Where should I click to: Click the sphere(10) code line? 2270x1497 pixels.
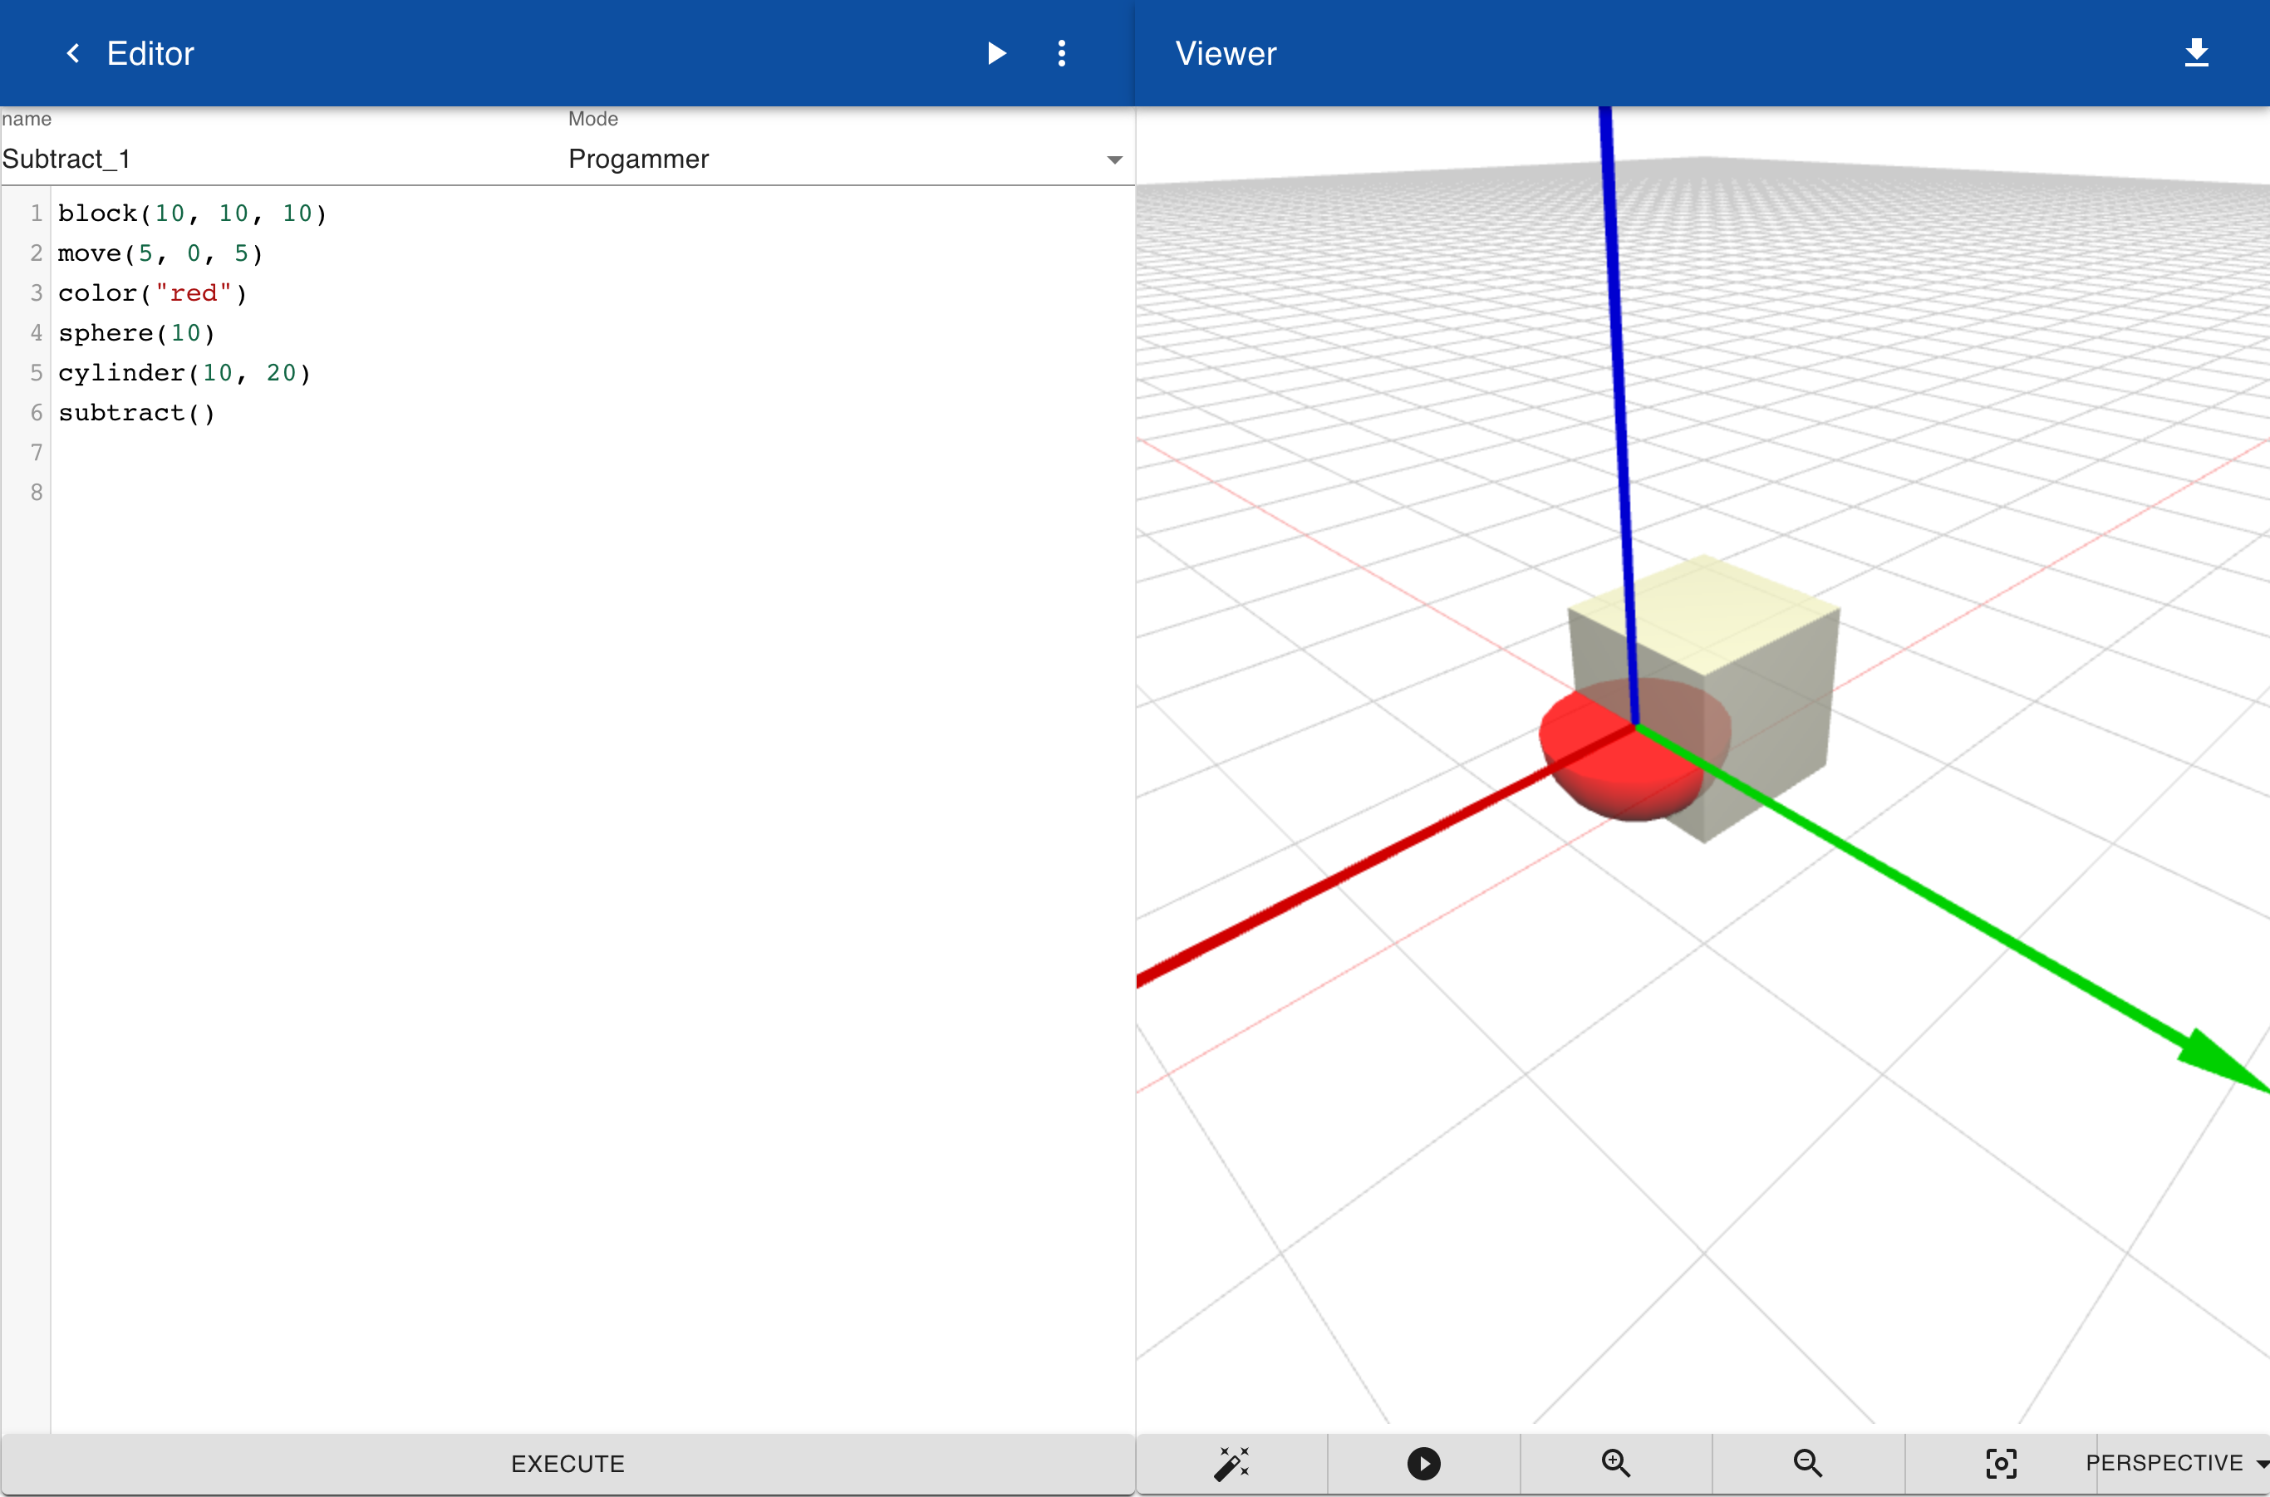pos(136,333)
